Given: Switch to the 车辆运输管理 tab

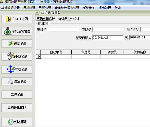Looking at the screenshot, I should (46, 19).
